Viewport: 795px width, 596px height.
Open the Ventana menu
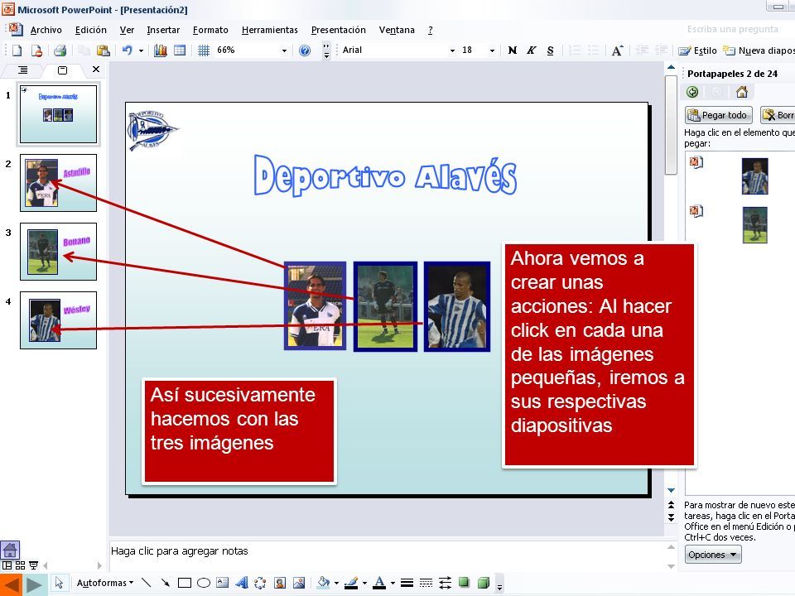pyautogui.click(x=397, y=30)
